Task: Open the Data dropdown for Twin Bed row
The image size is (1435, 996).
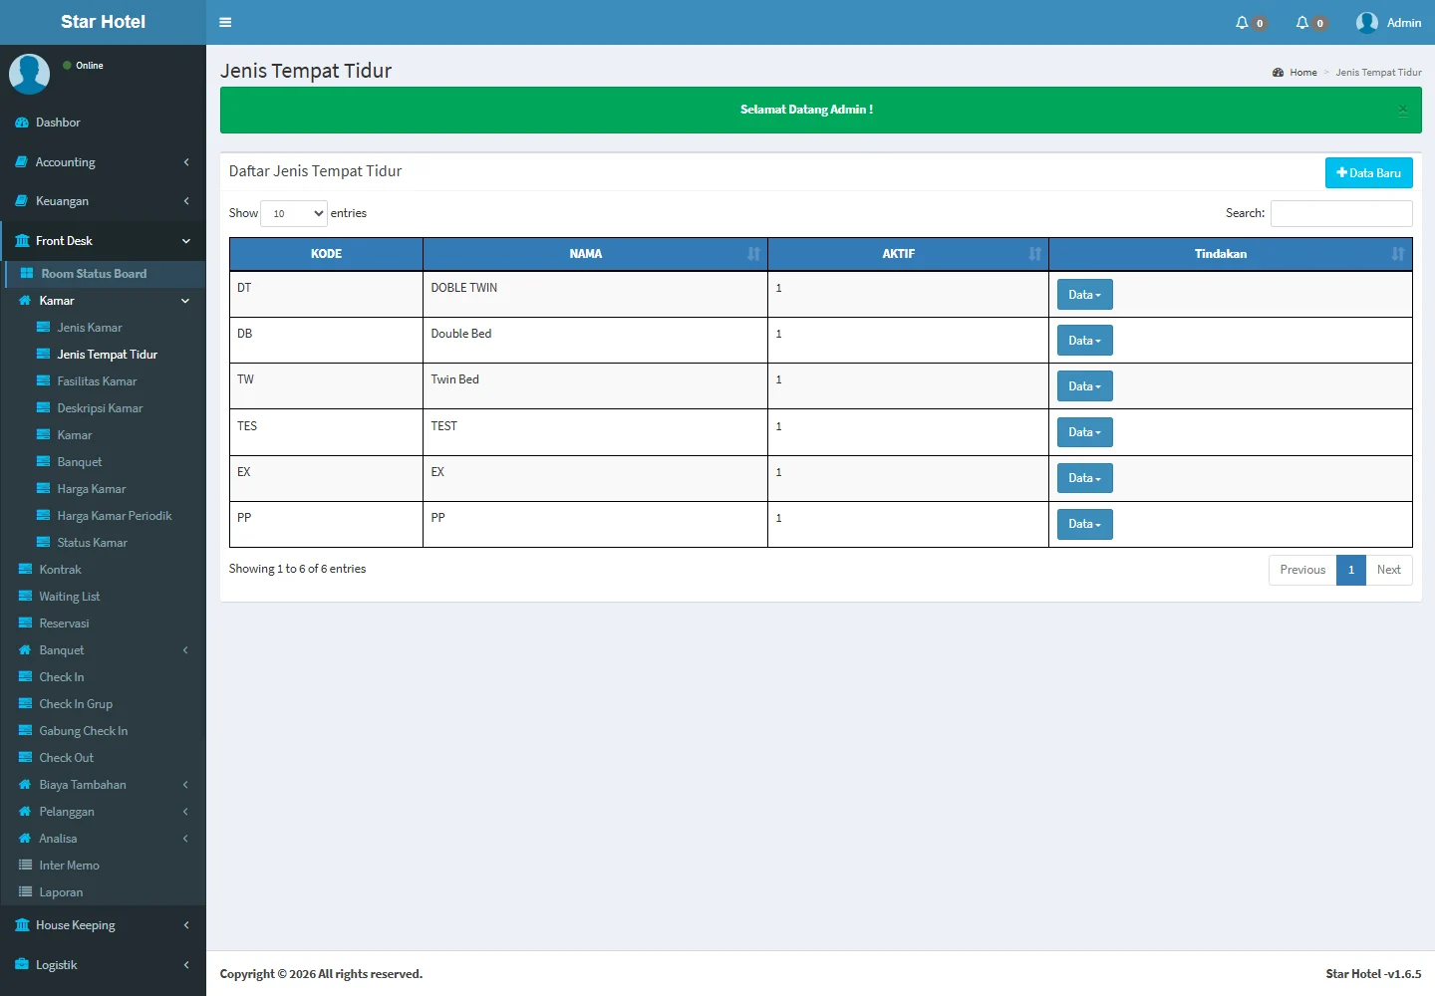Action: tap(1084, 386)
